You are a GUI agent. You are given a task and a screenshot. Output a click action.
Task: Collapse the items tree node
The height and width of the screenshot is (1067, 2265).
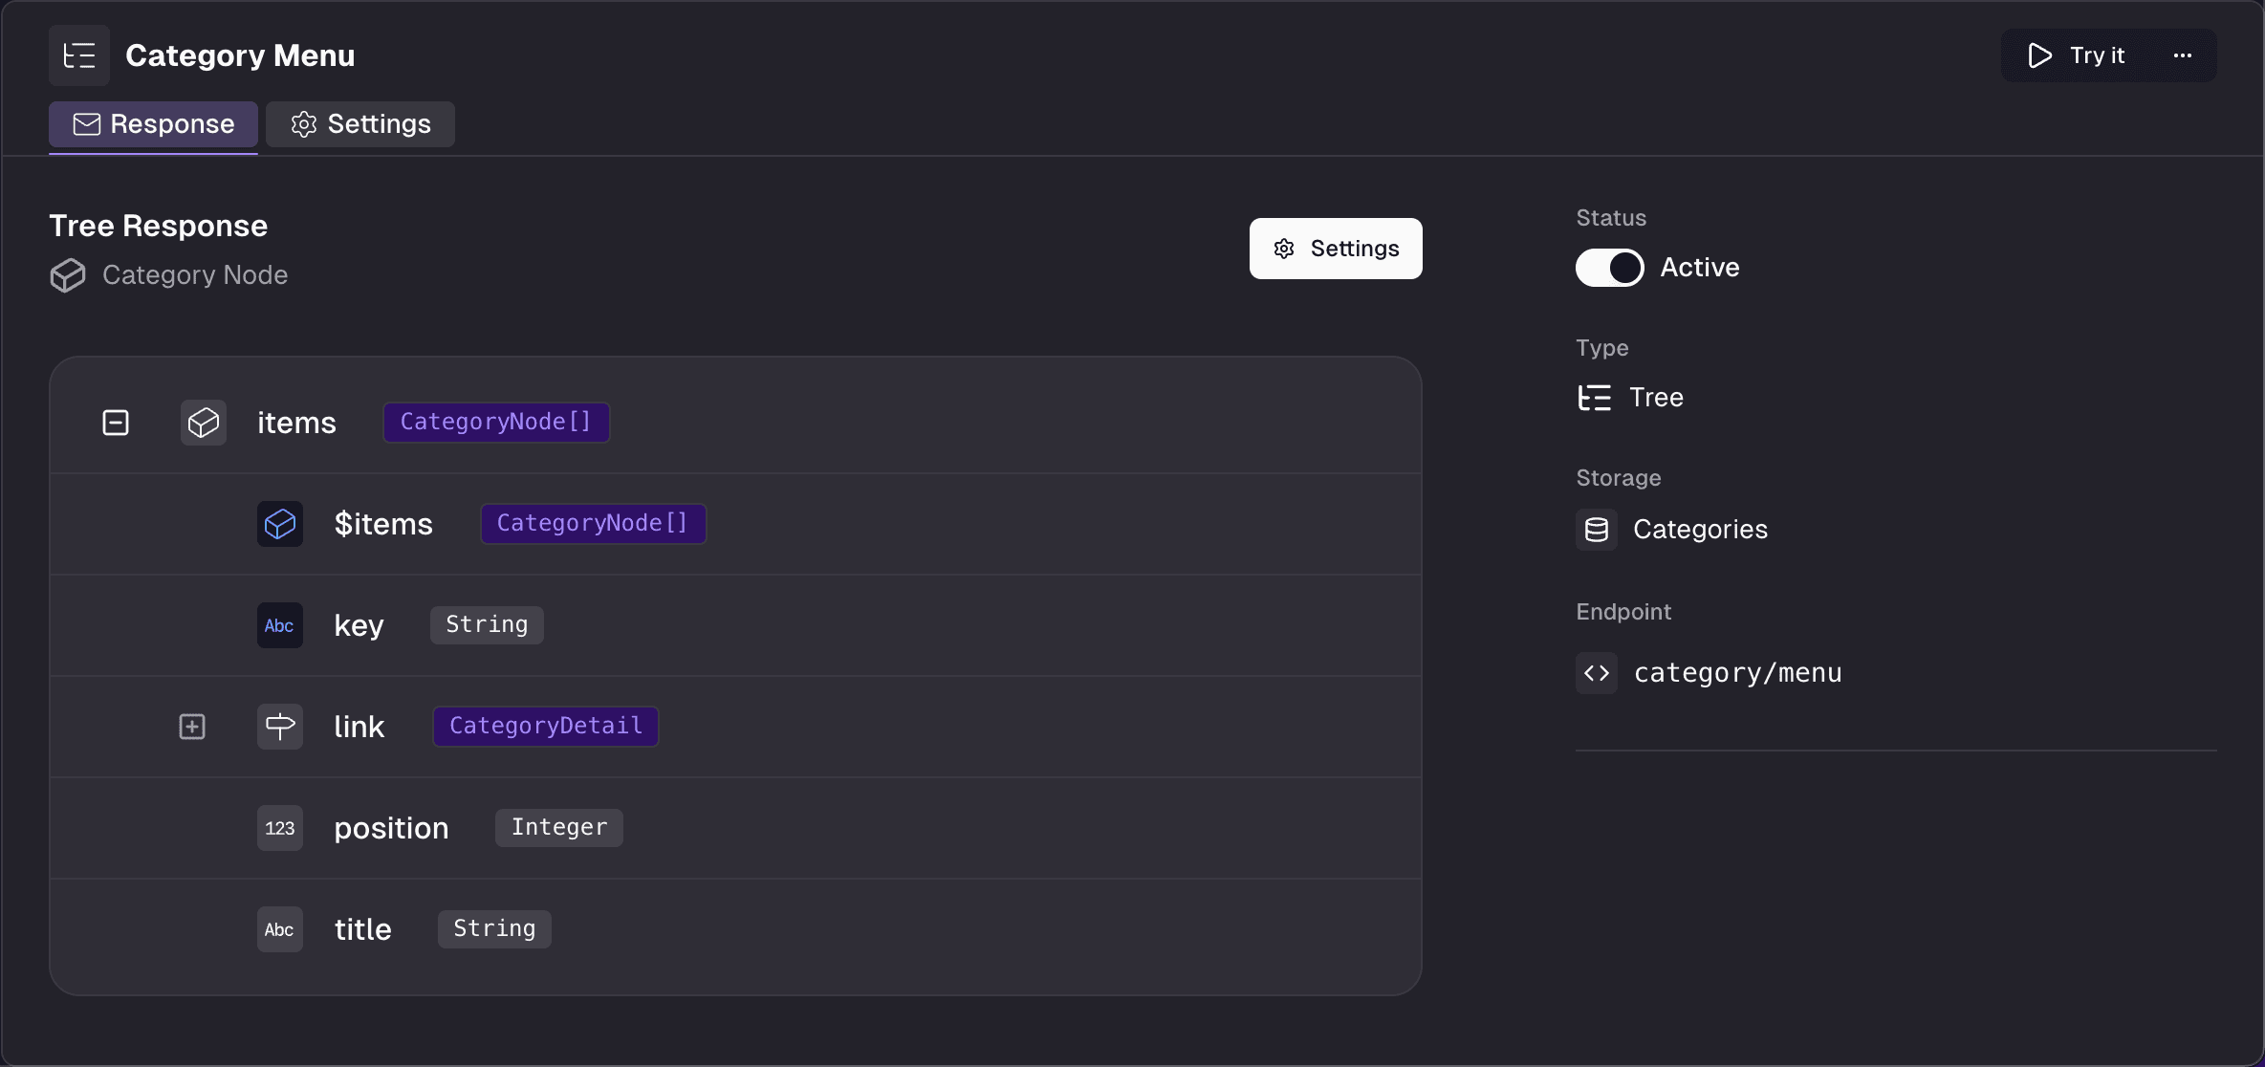coord(116,423)
